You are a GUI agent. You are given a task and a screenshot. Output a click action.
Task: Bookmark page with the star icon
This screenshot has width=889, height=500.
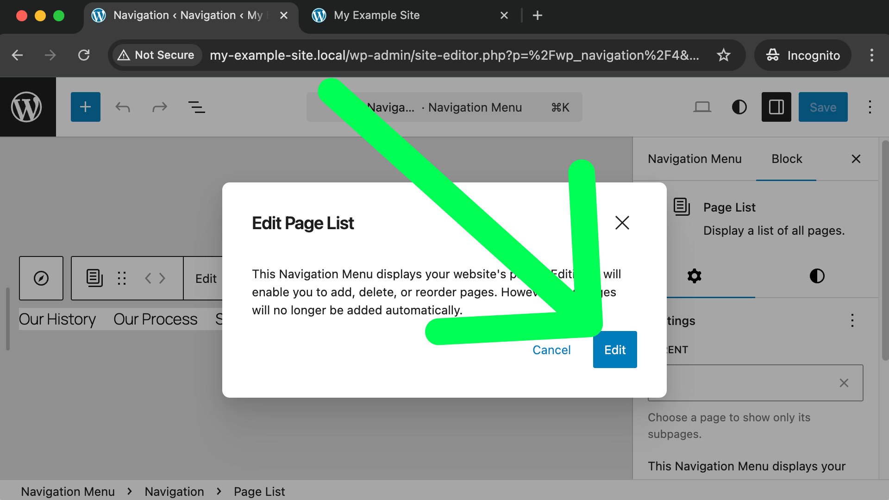(x=723, y=55)
